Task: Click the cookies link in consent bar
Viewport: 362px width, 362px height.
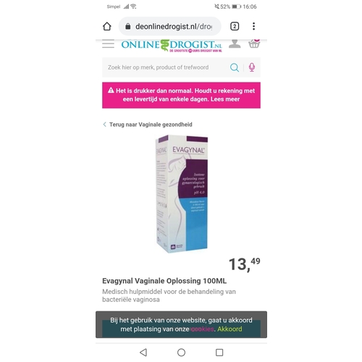Action: [x=202, y=329]
